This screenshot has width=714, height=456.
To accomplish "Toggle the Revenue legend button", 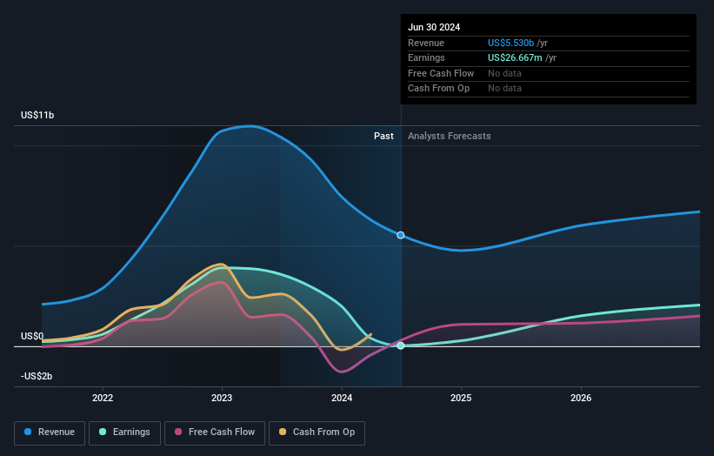I will coord(50,433).
